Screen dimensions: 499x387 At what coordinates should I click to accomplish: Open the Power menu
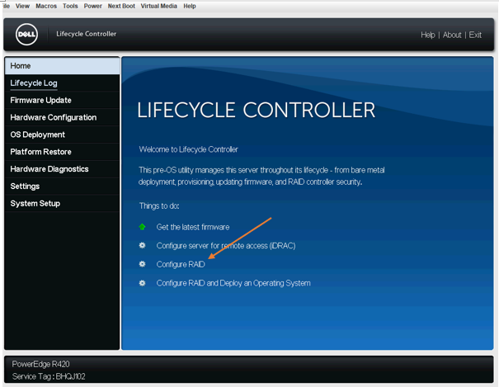pos(93,6)
